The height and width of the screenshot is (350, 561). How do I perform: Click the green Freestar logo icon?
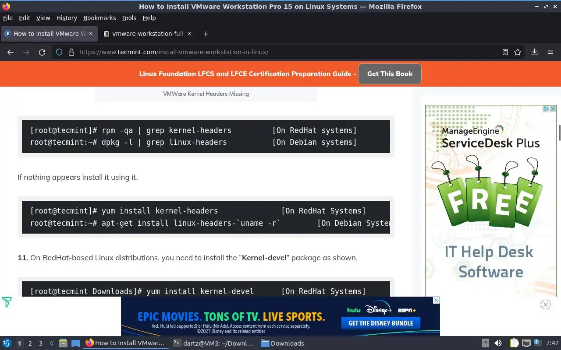(x=7, y=302)
